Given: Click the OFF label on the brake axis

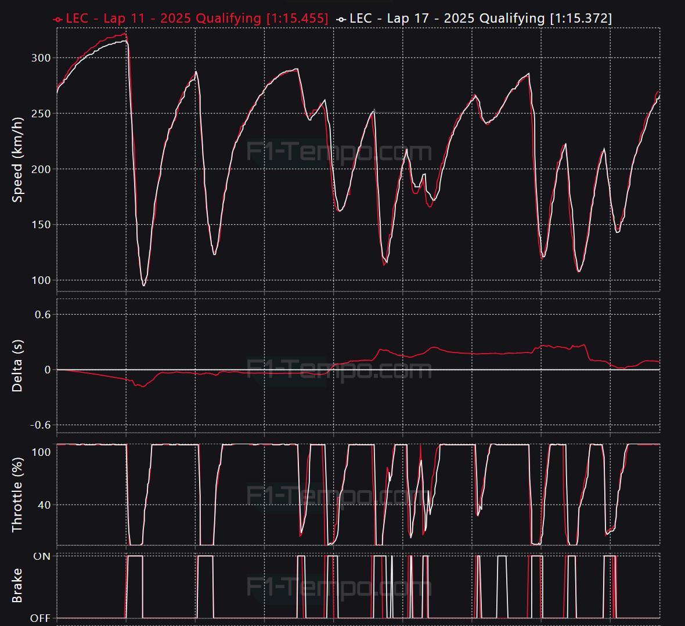Looking at the screenshot, I should pyautogui.click(x=41, y=618).
